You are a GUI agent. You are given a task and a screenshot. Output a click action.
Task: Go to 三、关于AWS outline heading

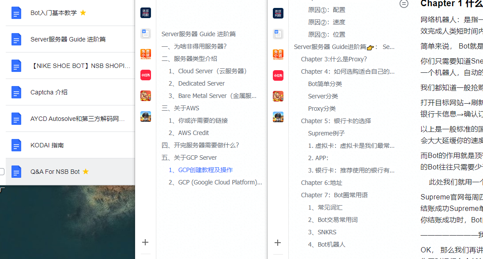click(181, 108)
